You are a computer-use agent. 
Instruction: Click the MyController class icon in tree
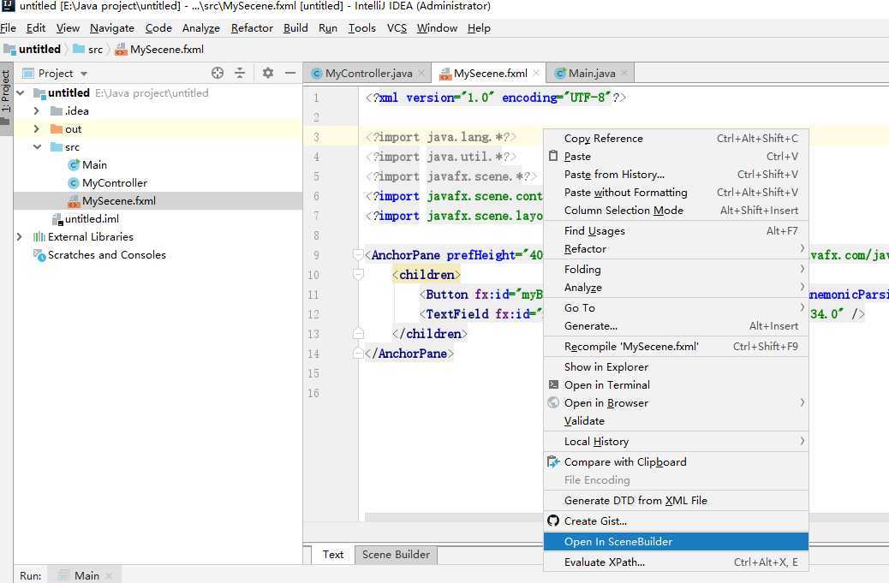coord(74,183)
